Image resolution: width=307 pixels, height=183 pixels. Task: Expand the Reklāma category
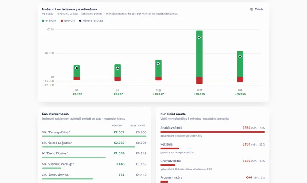[x=213, y=148]
